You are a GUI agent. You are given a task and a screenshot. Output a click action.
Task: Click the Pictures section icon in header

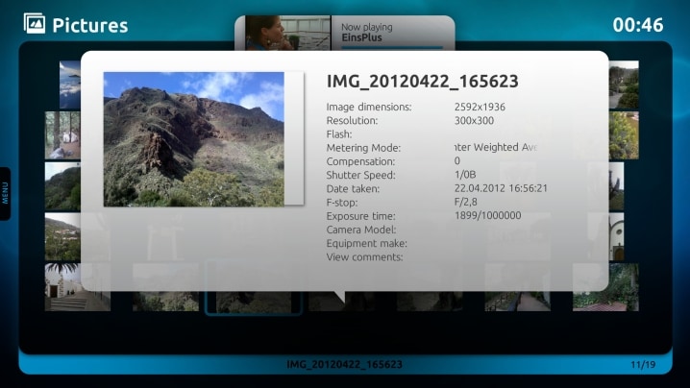(34, 23)
